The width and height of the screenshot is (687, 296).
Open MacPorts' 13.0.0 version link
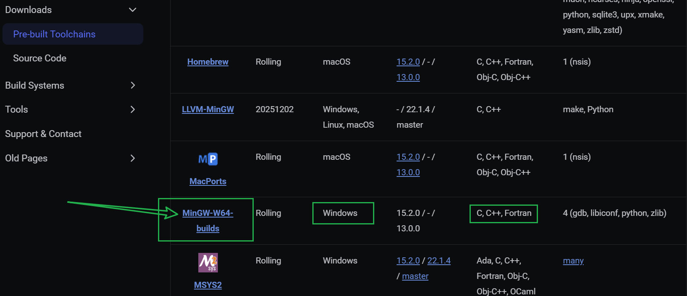click(x=408, y=172)
